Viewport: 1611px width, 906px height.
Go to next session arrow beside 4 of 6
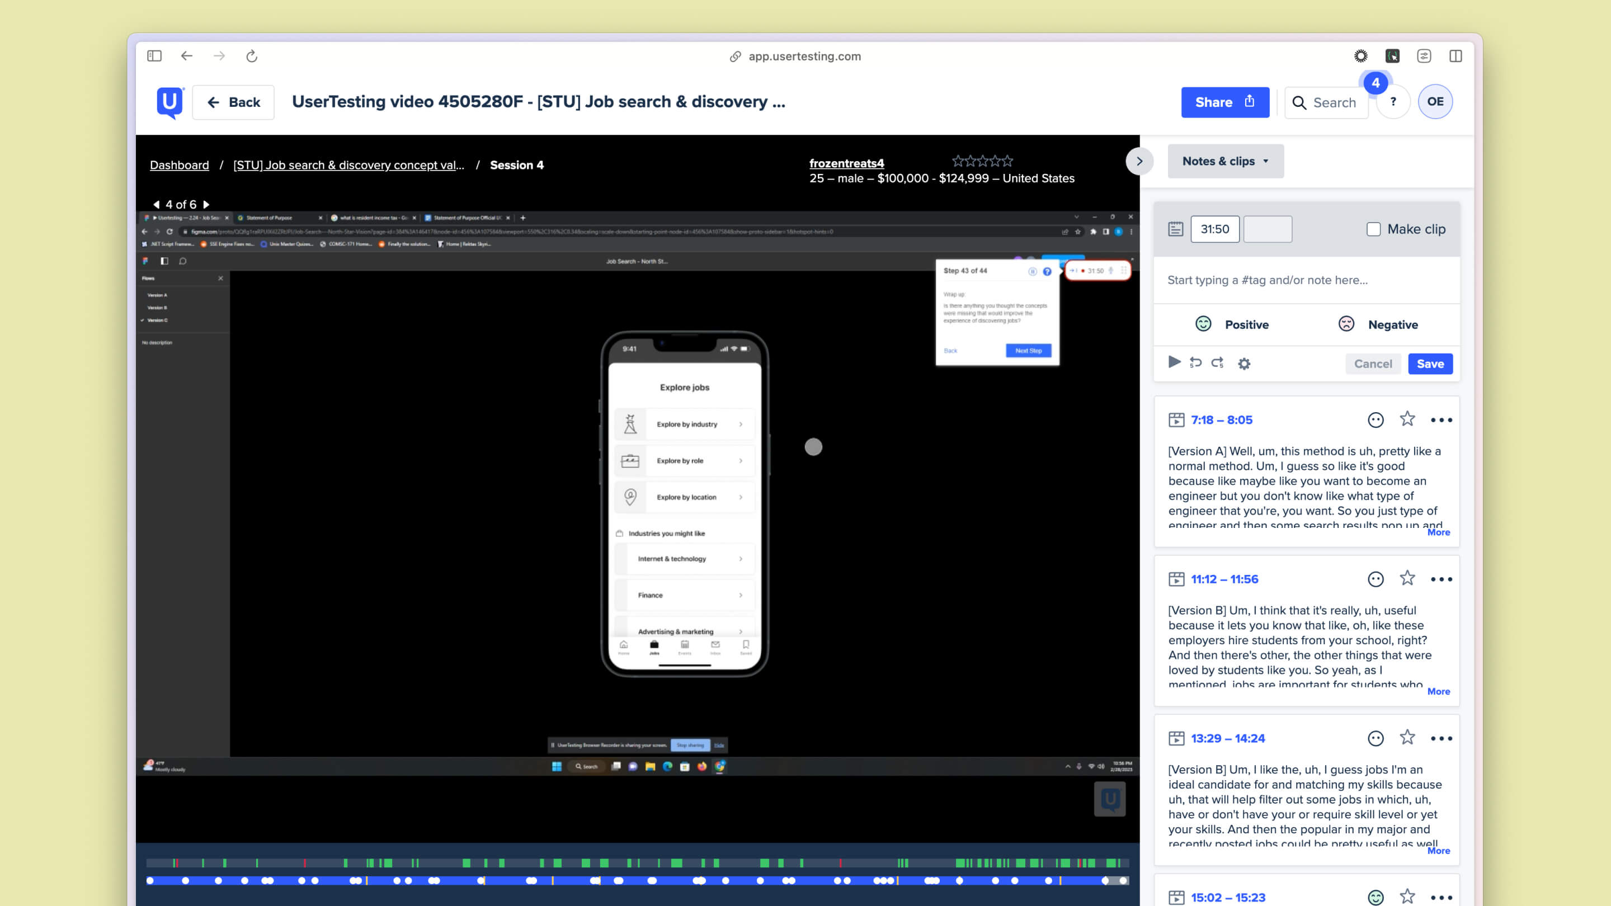pyautogui.click(x=206, y=205)
